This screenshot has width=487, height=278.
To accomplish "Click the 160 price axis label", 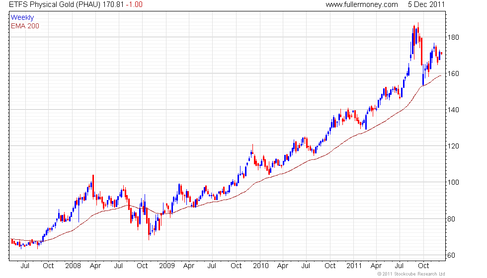I will [x=453, y=73].
